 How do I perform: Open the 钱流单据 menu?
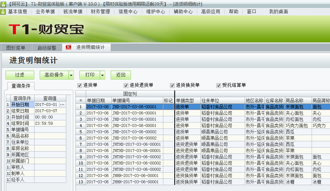pyautogui.click(x=73, y=11)
